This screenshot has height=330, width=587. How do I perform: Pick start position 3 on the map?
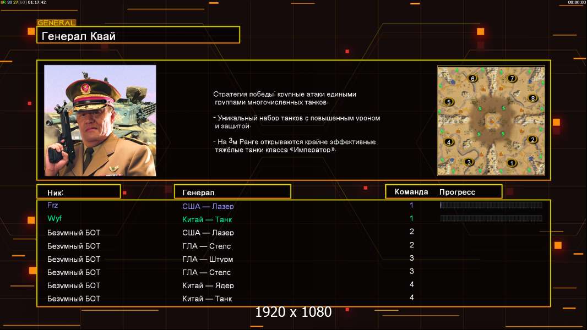(469, 162)
